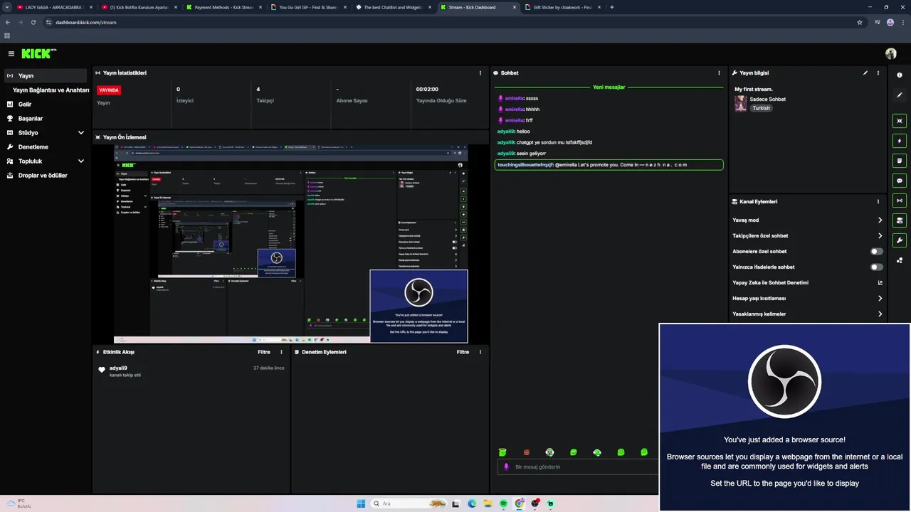Toggle the broadcast signal widget icon in the sidebar
The image size is (911, 512).
(900, 201)
